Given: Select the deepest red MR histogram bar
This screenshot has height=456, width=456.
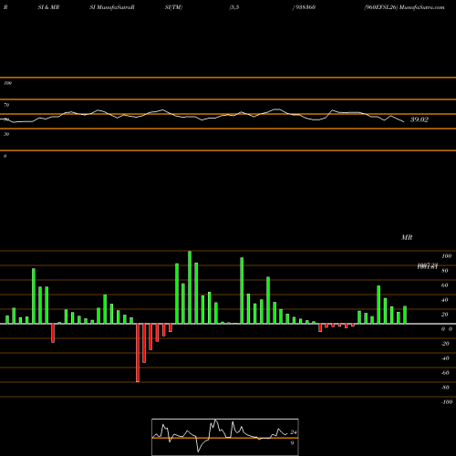Looking at the screenshot, I should [138, 353].
